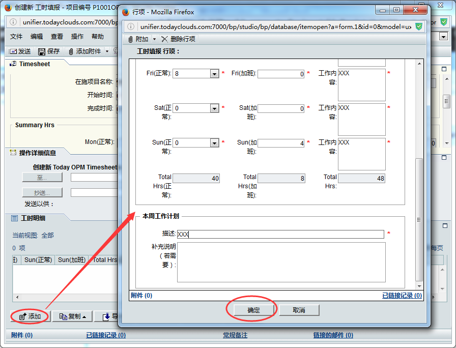Click the 描述 description input field
This screenshot has height=348, width=456.
[x=280, y=234]
